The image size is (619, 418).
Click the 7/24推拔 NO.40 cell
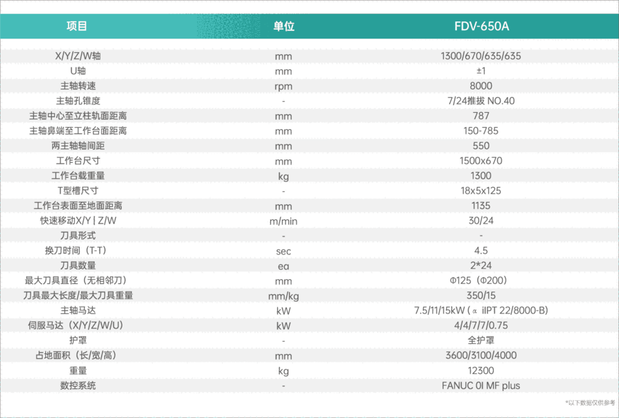point(481,101)
